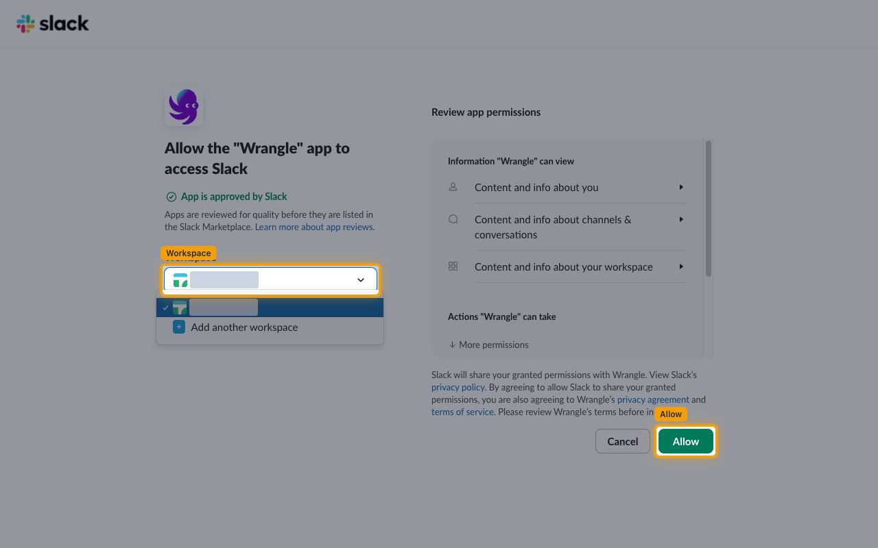
Task: Click the permissions panel scrollbar
Action: click(x=709, y=209)
